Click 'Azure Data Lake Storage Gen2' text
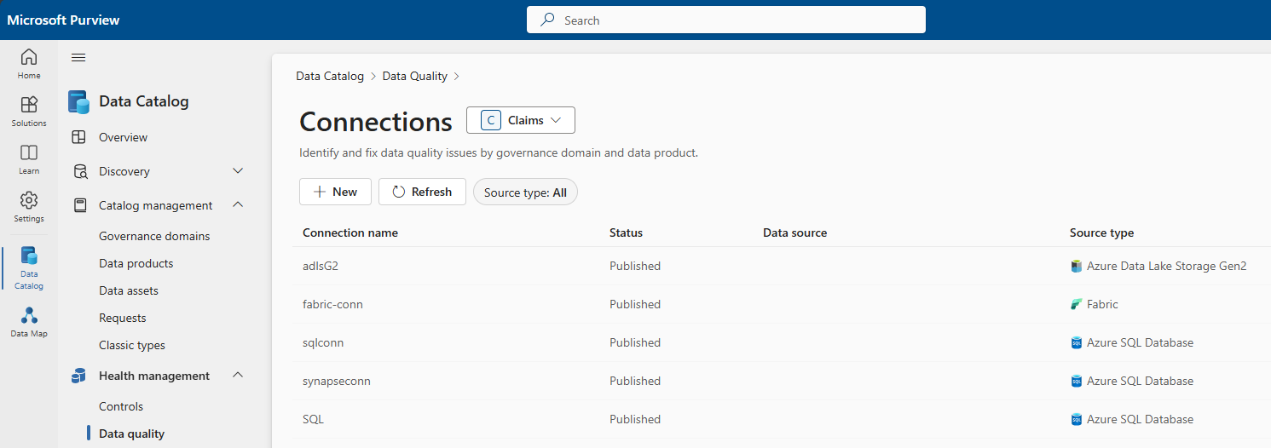This screenshot has width=1271, height=448. (1166, 266)
